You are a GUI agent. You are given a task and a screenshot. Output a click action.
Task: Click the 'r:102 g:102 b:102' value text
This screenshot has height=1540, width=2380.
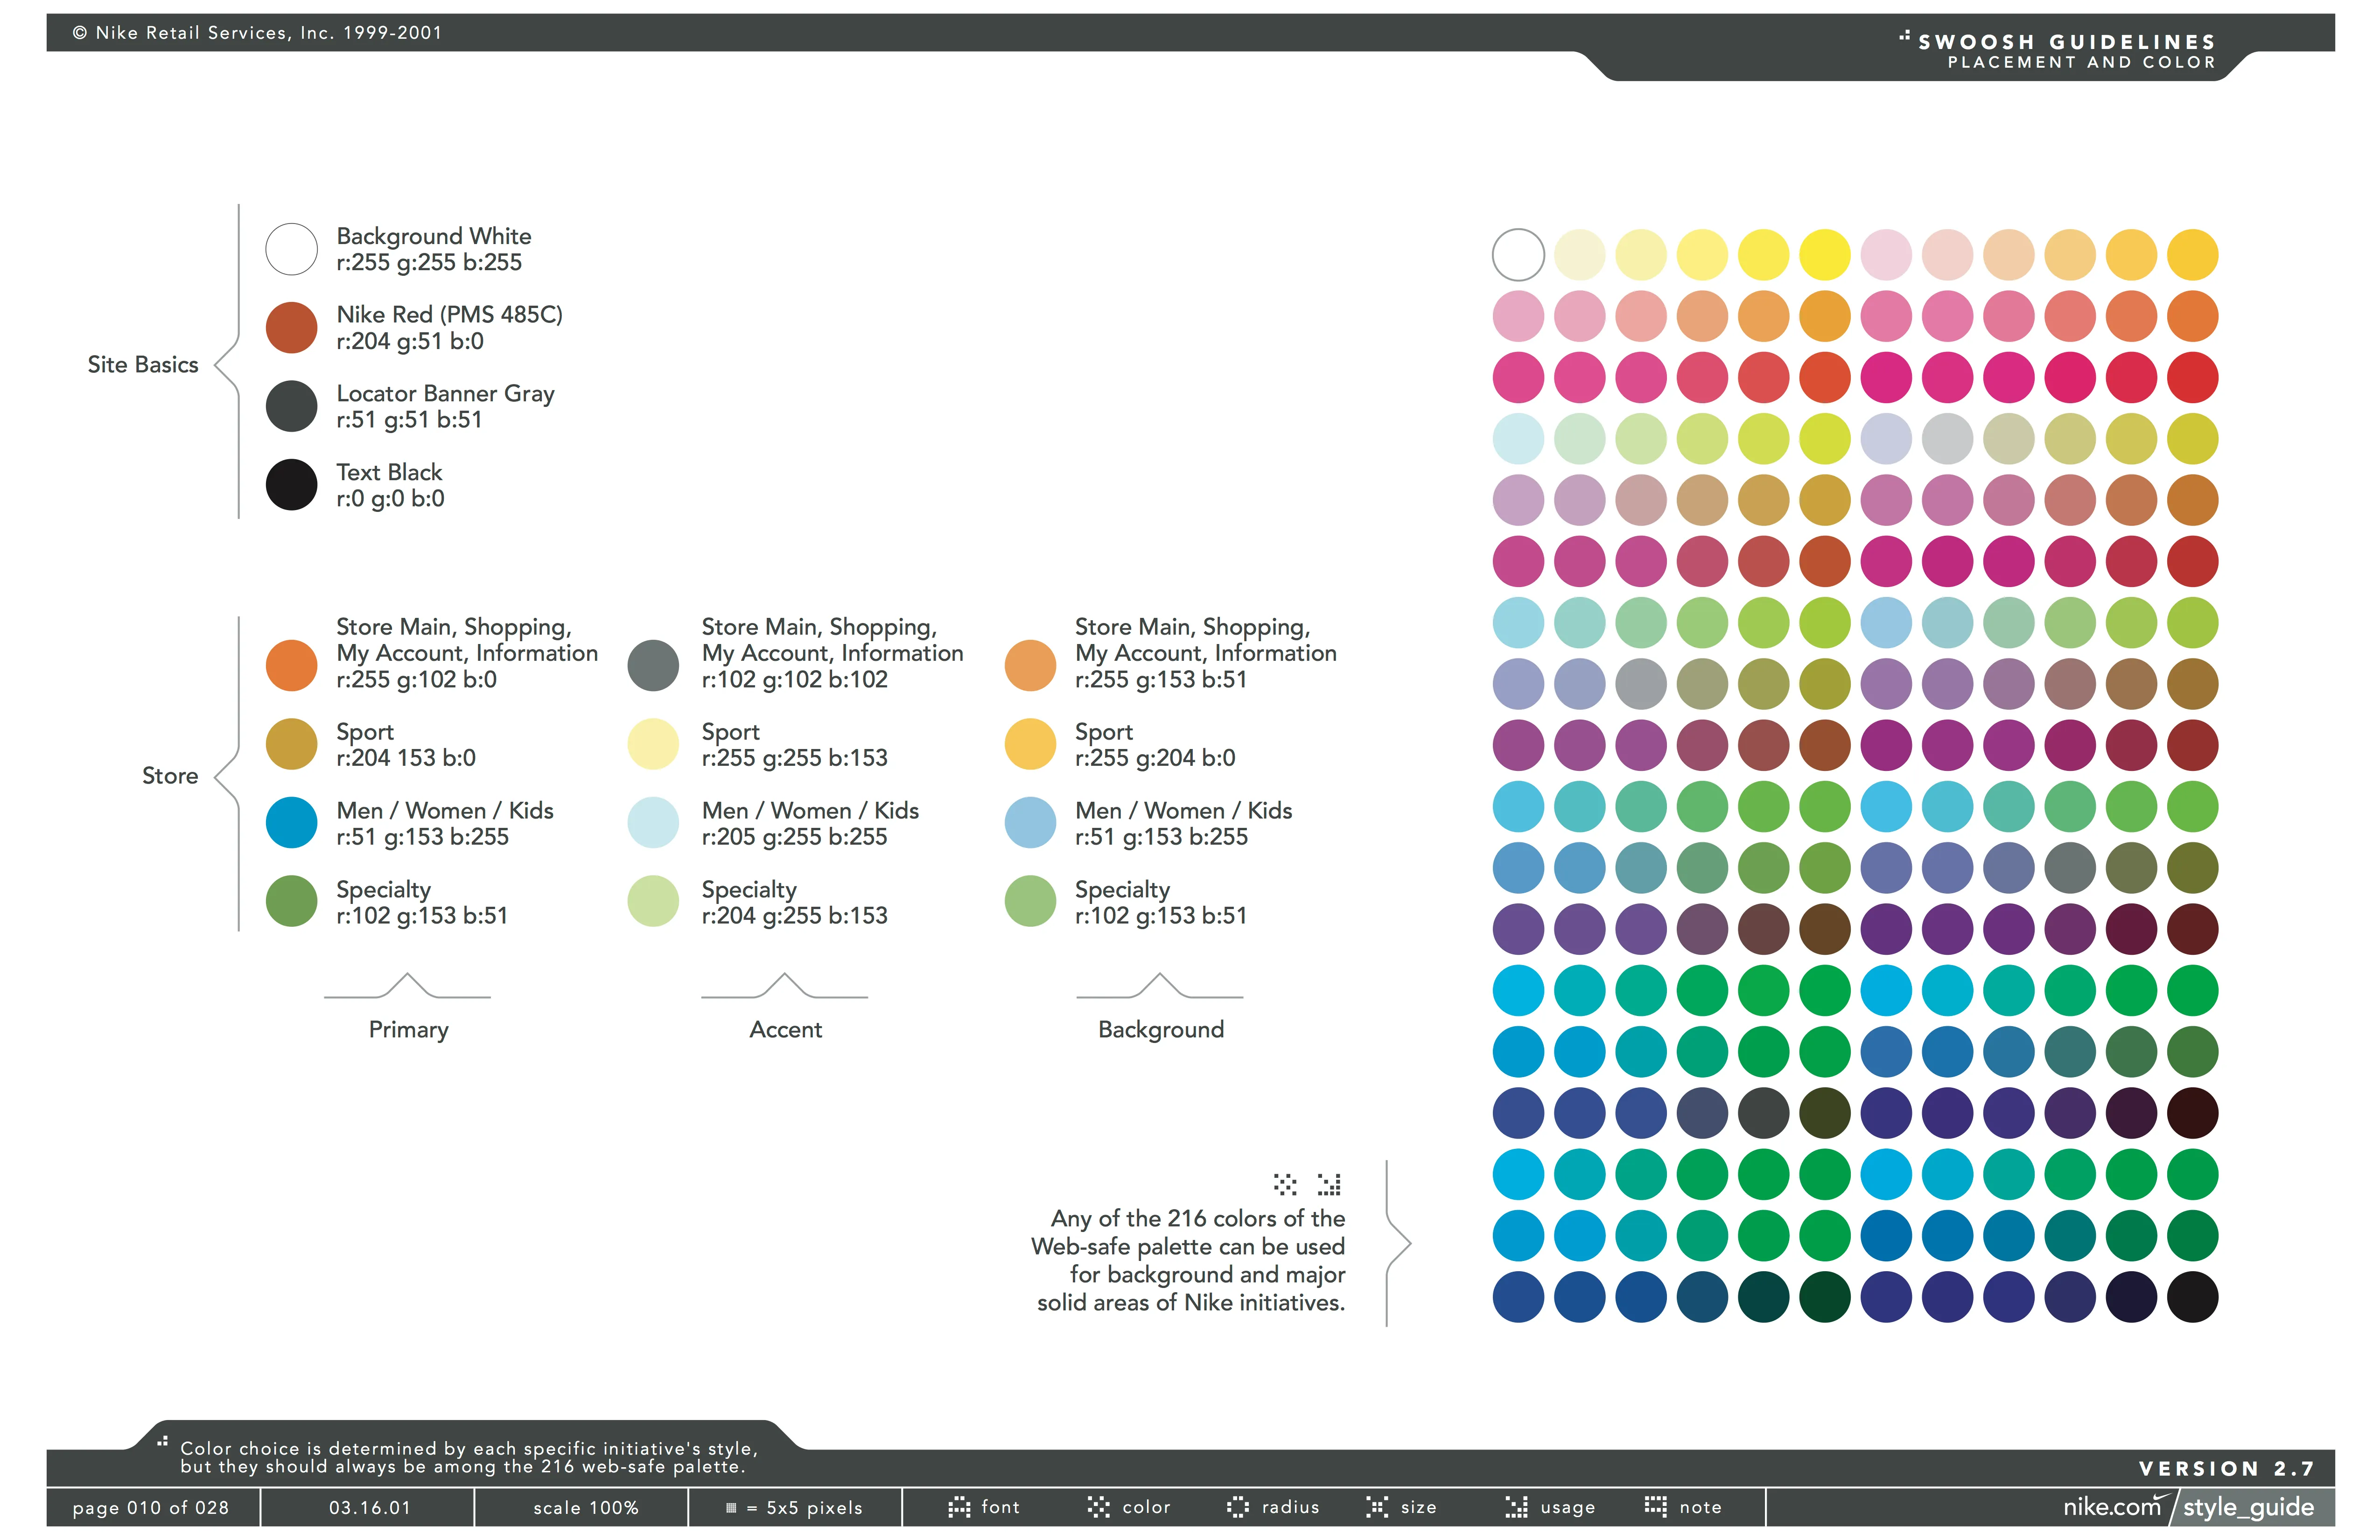click(795, 680)
